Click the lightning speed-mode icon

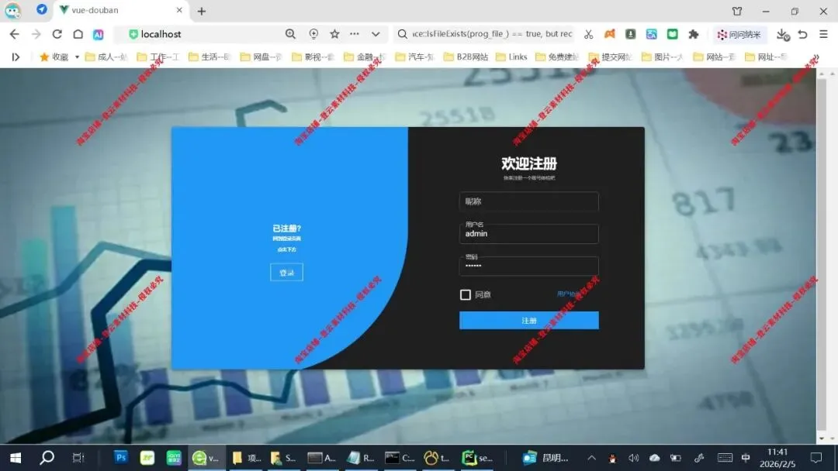[x=313, y=34]
